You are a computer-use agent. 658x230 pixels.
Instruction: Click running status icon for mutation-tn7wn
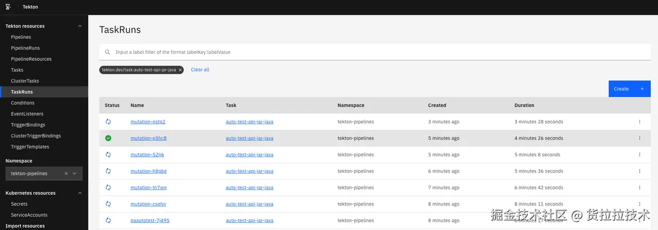pyautogui.click(x=108, y=187)
